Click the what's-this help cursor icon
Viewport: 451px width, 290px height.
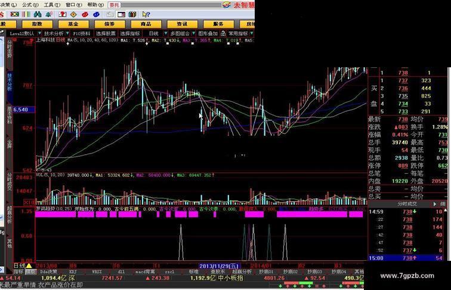146,14
